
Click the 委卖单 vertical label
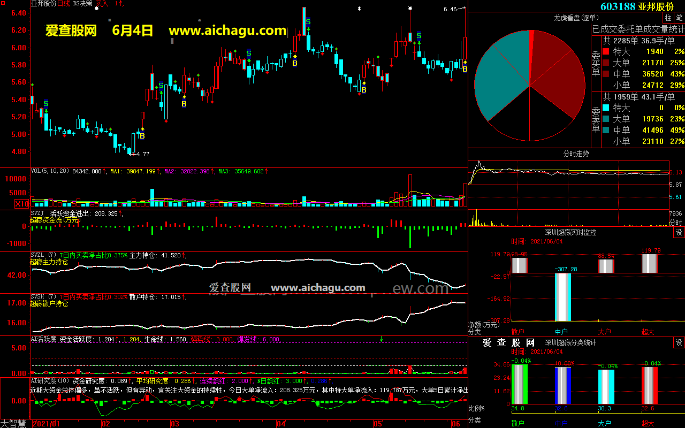coord(596,119)
